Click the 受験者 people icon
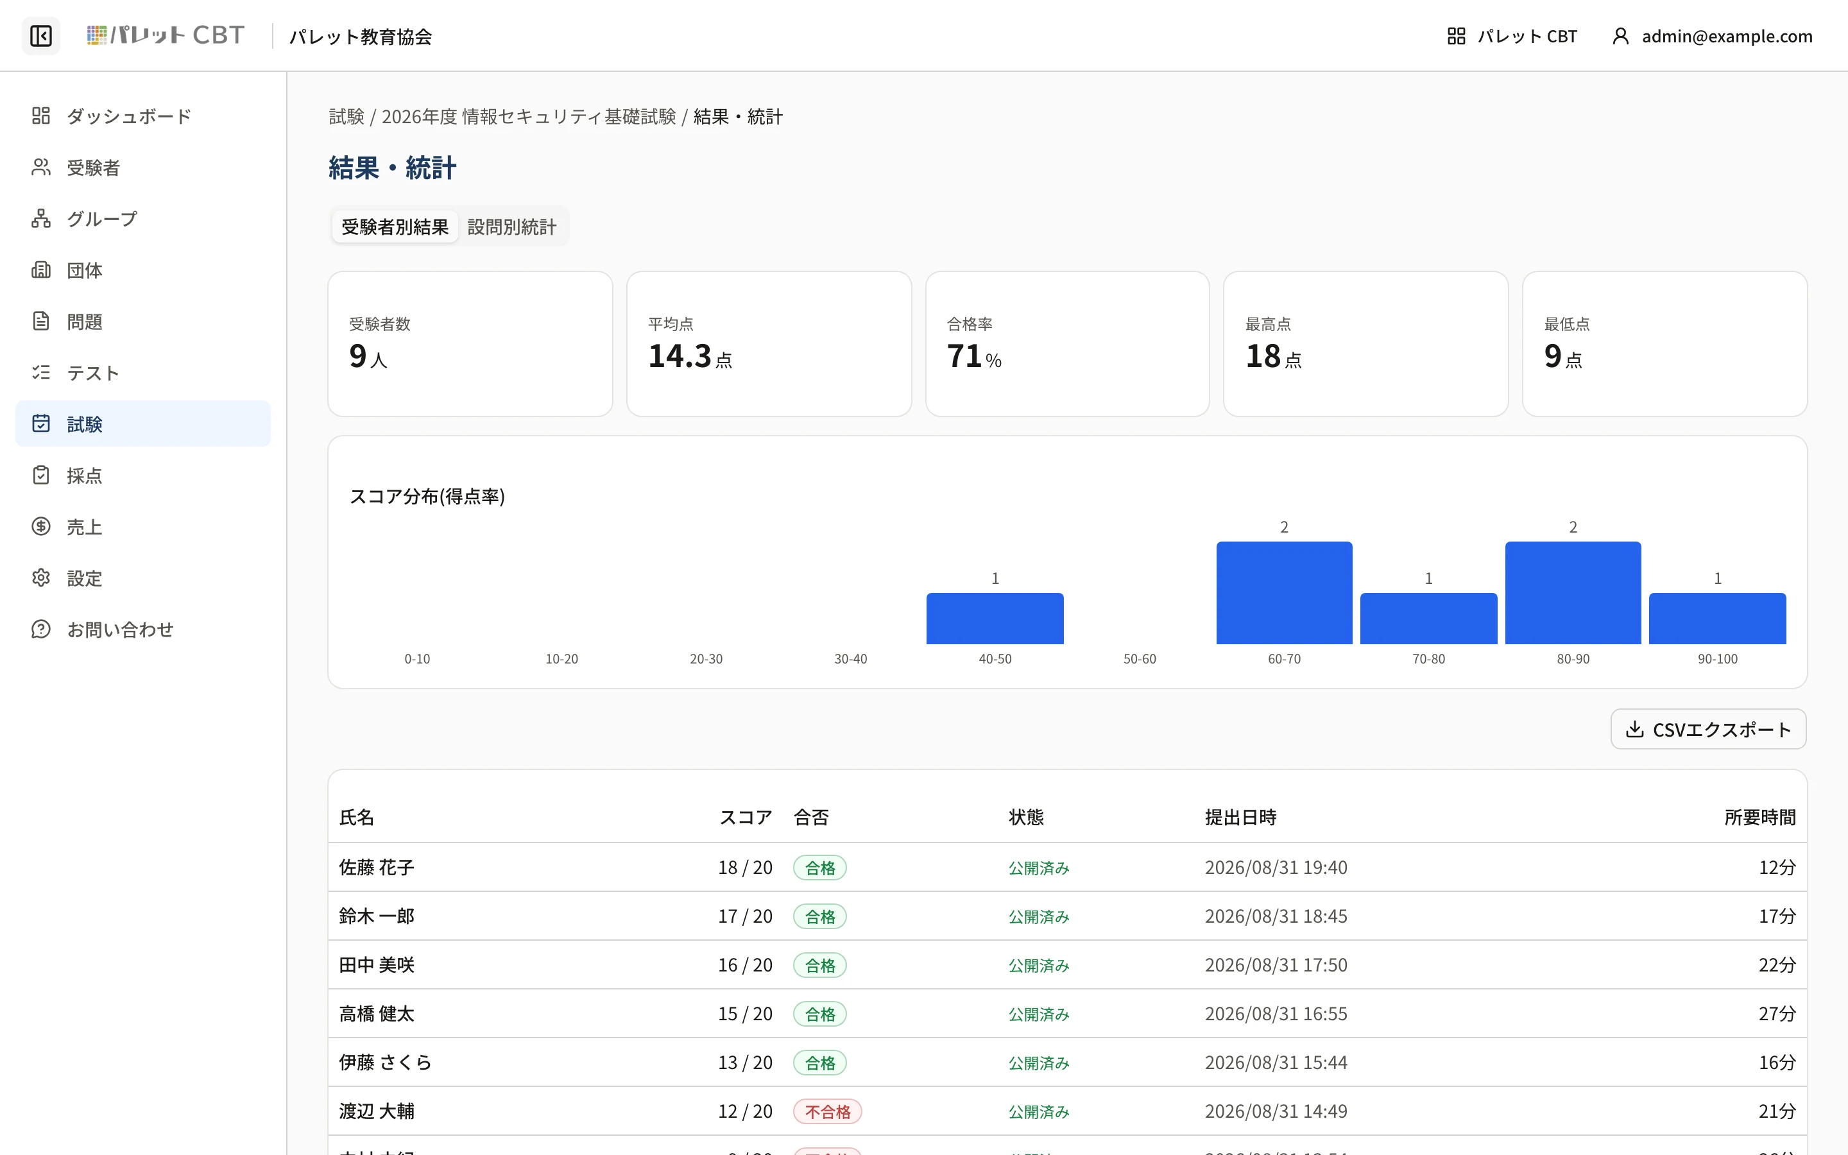 pos(41,167)
